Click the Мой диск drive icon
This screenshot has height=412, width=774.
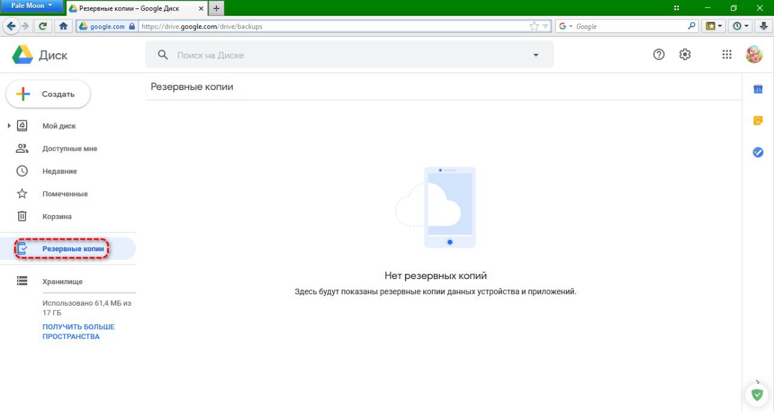[22, 126]
